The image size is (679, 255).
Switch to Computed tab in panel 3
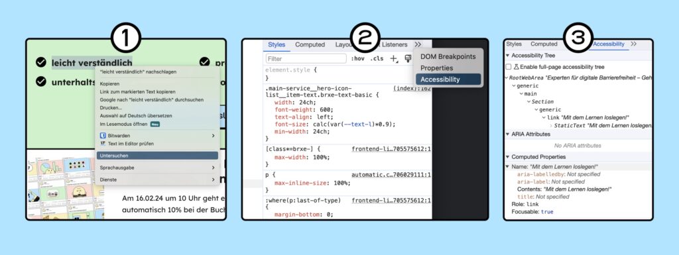coord(544,44)
